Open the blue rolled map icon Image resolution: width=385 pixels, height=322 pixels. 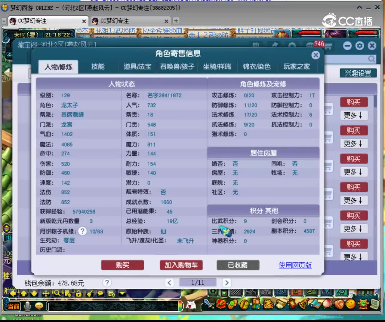point(316,304)
